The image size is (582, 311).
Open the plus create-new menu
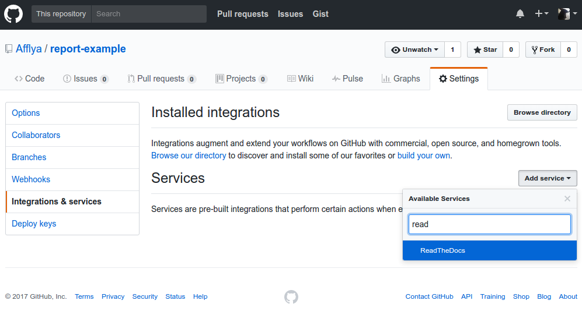tap(542, 14)
